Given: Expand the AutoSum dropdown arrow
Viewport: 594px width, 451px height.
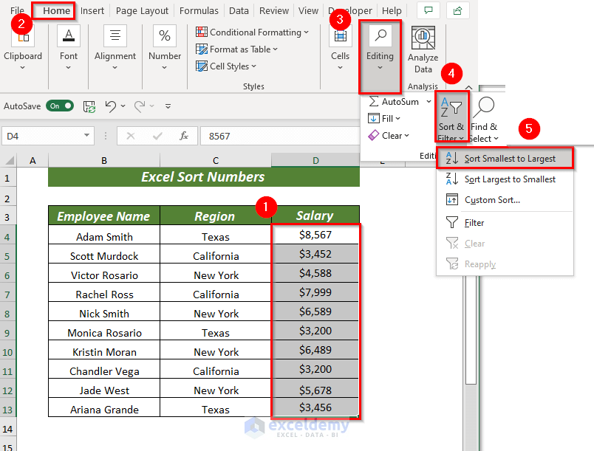Looking at the screenshot, I should [429, 101].
